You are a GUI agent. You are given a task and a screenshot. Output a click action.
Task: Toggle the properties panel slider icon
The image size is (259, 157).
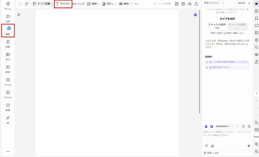(x=19, y=15)
